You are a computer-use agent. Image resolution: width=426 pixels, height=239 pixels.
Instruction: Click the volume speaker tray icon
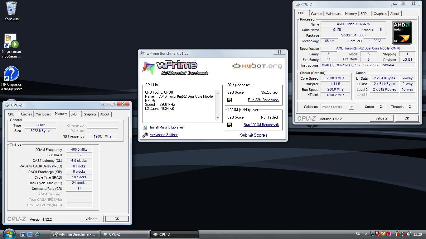tap(409, 234)
